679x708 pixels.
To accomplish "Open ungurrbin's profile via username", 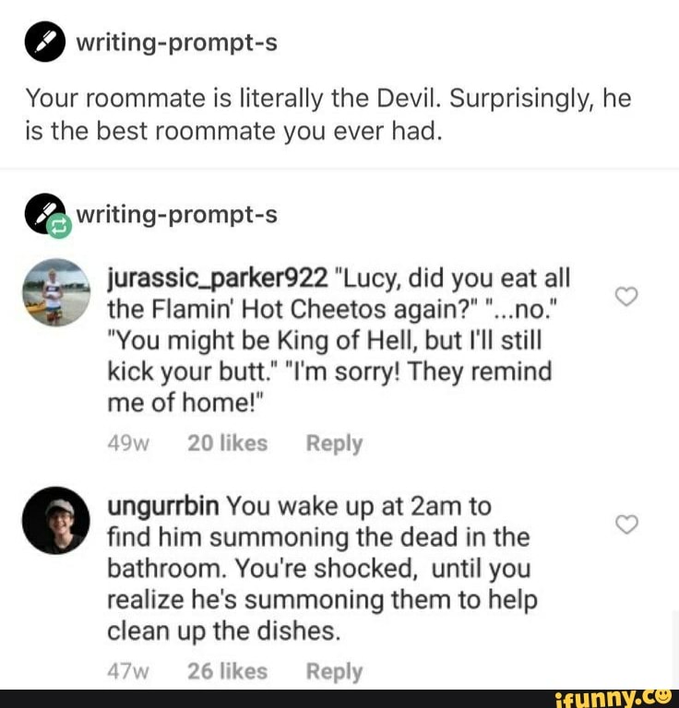I will click(x=163, y=506).
